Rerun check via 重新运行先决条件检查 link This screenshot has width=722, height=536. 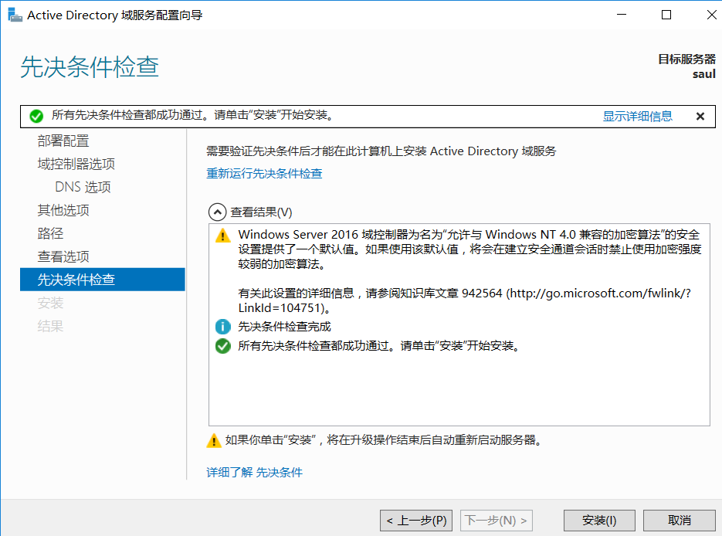[264, 174]
